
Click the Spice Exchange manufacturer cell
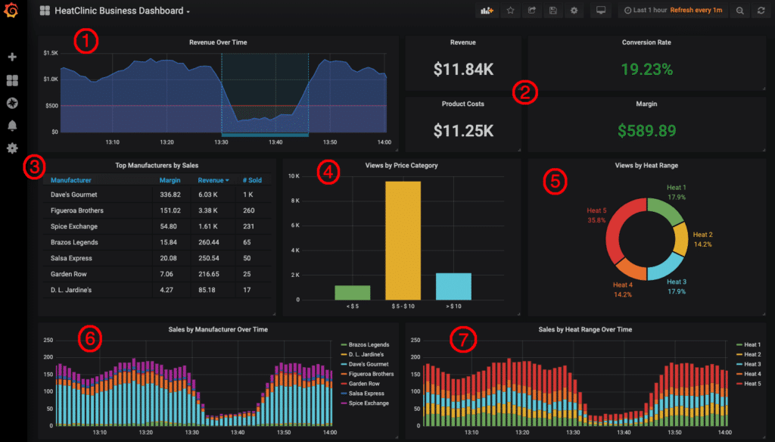click(x=73, y=226)
